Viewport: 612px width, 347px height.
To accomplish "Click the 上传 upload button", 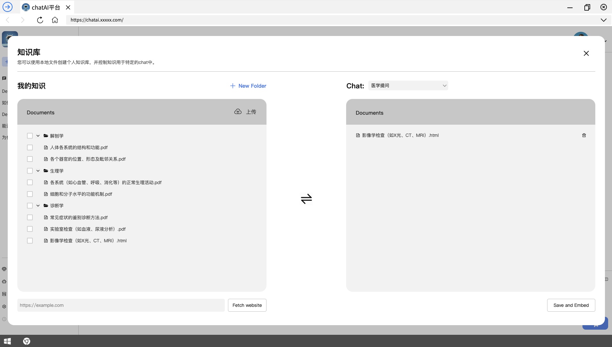I will click(245, 112).
